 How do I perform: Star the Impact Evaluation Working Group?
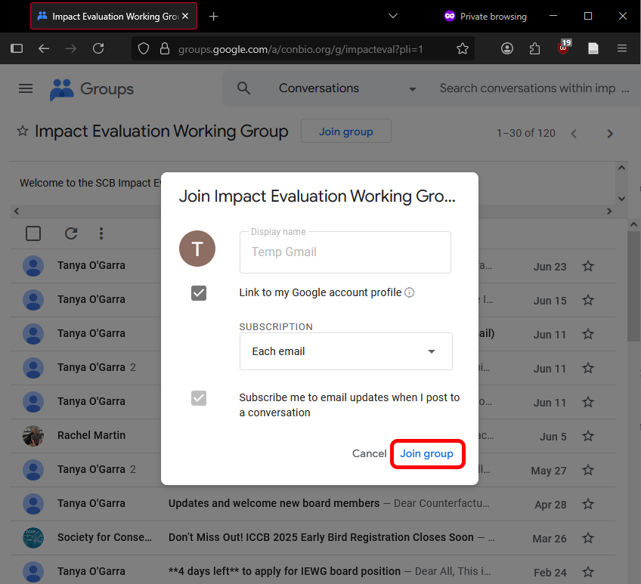tap(23, 131)
